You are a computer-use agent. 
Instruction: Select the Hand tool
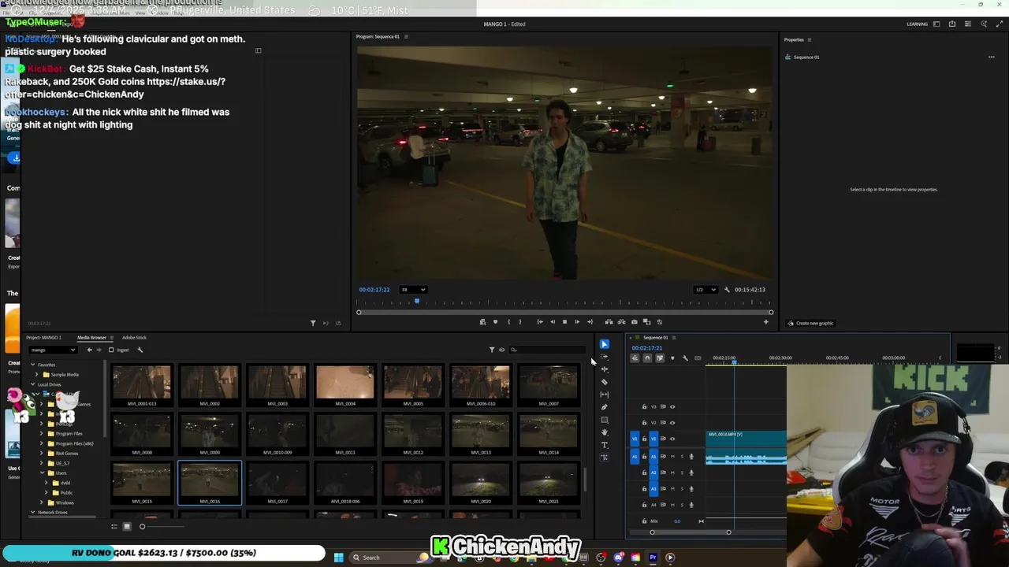tap(605, 432)
